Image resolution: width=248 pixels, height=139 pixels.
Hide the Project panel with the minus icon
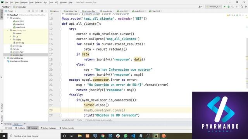tap(46, 11)
